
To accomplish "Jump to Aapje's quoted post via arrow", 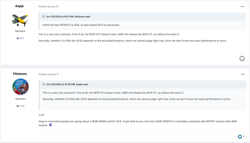I will coord(242,84).
